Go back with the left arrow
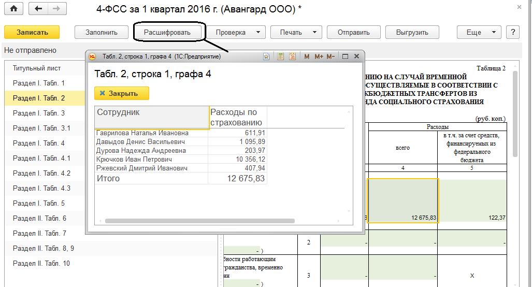The width and height of the screenshot is (532, 287). click(x=38, y=9)
